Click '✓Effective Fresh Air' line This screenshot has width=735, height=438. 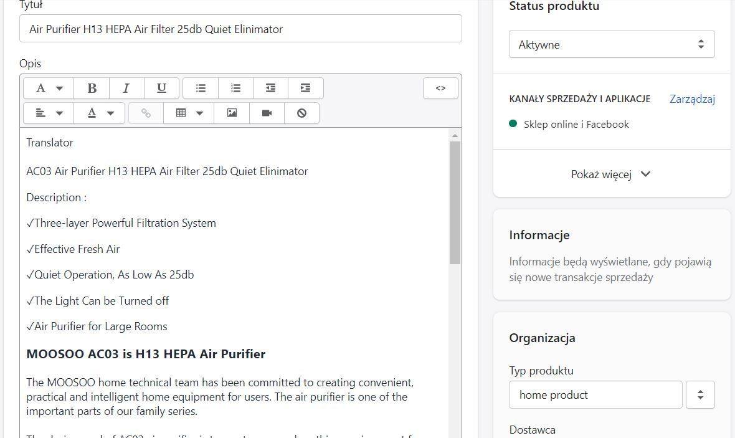click(x=73, y=249)
